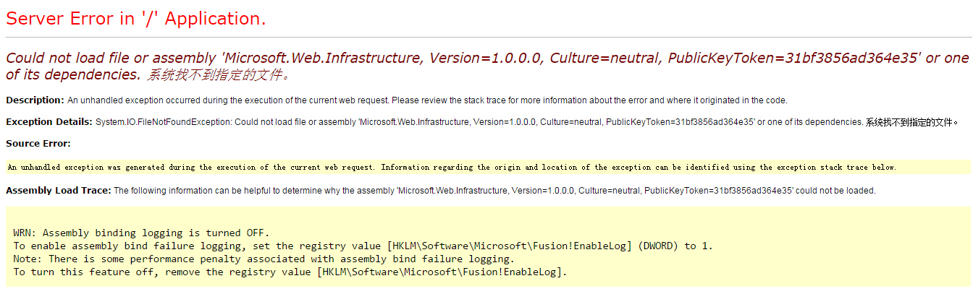Click the "To turn this feature off" line
Viewport: 973px width, 294px height.
click(x=290, y=272)
